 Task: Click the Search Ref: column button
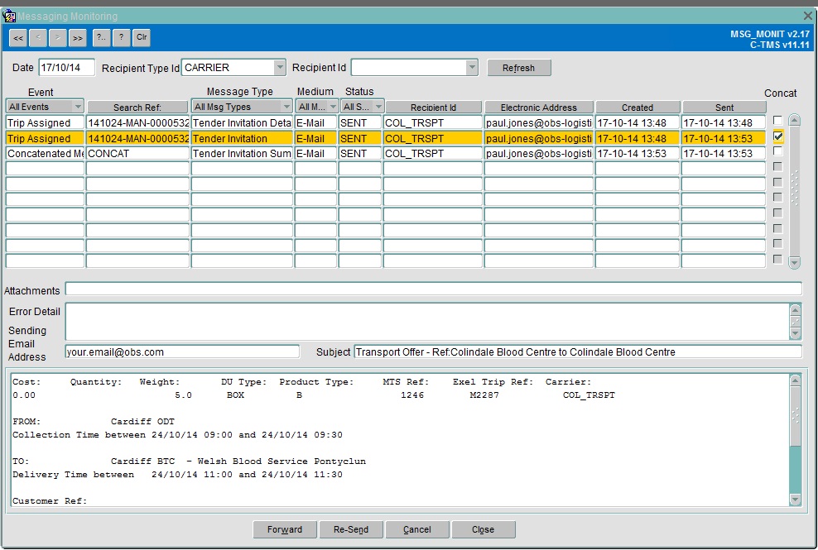tap(137, 108)
